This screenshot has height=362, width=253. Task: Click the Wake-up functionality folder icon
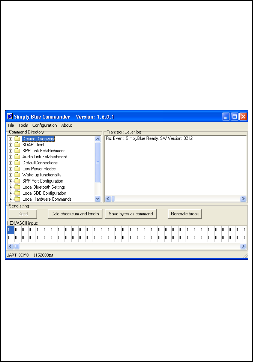tap(17, 175)
